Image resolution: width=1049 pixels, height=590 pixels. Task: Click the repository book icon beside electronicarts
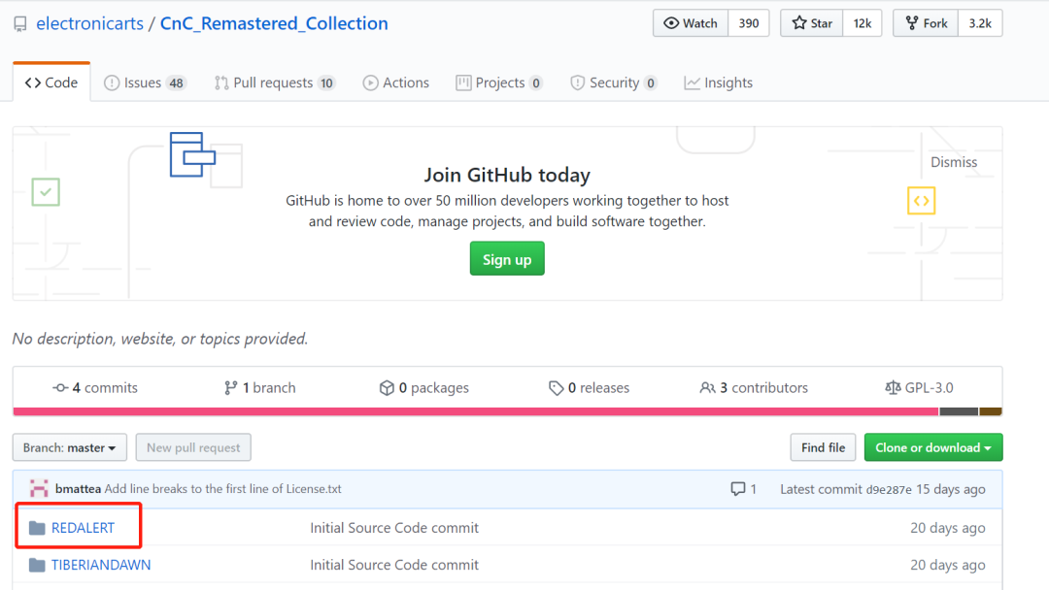pyautogui.click(x=20, y=24)
